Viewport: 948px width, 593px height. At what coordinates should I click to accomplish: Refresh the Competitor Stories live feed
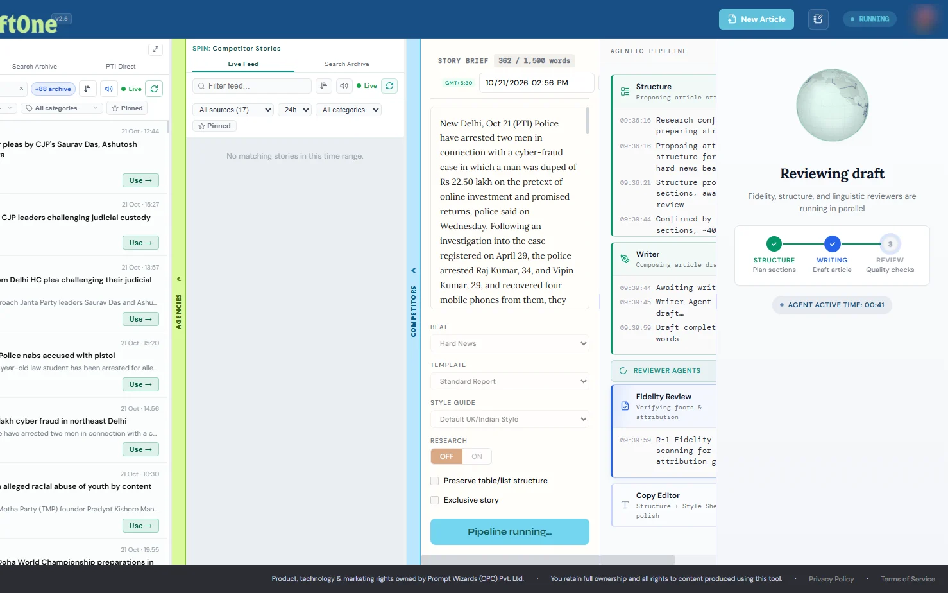pos(390,86)
